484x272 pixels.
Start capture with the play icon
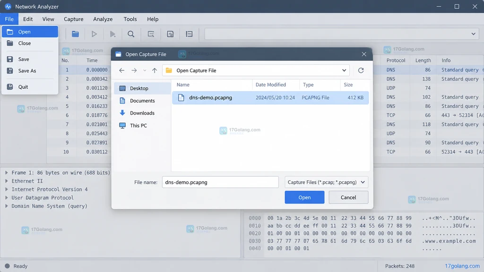[94, 34]
